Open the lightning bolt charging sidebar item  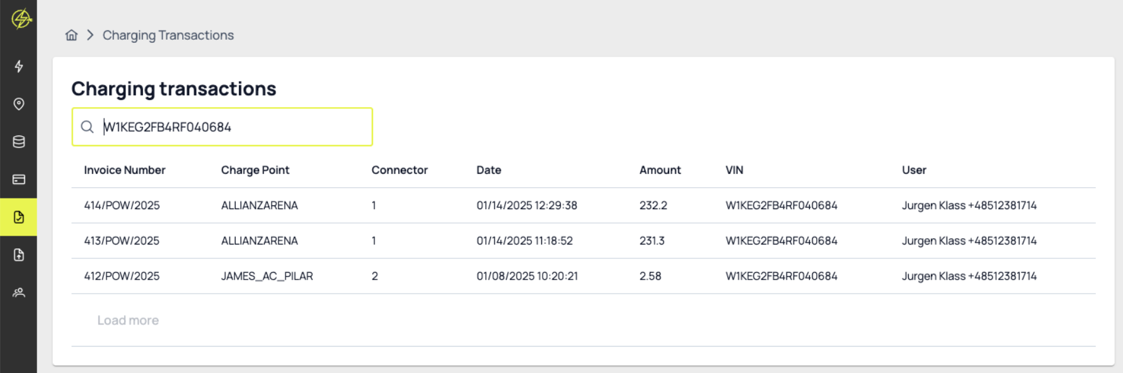pyautogui.click(x=19, y=66)
